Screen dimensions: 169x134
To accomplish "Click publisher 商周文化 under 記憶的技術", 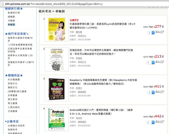I will click(x=82, y=62).
